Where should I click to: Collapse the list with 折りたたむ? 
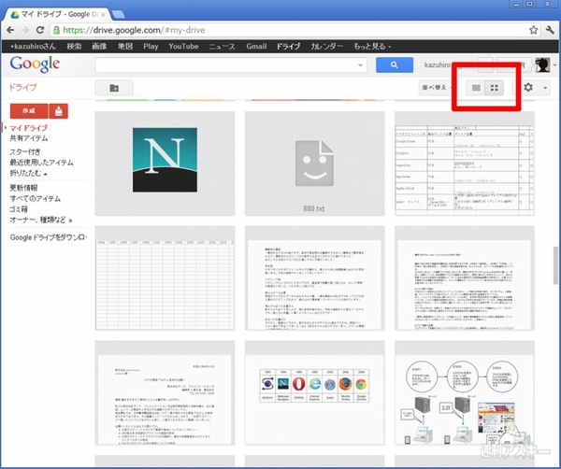tap(28, 174)
